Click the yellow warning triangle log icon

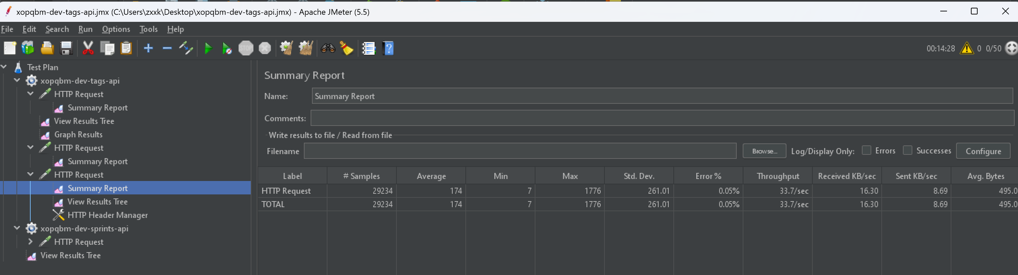point(967,49)
